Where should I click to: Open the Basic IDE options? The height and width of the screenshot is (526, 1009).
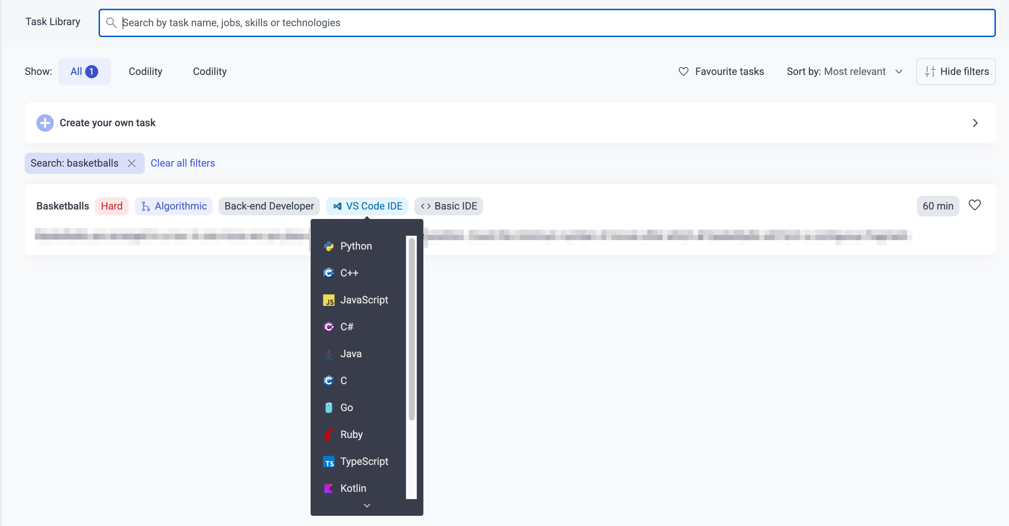[448, 206]
